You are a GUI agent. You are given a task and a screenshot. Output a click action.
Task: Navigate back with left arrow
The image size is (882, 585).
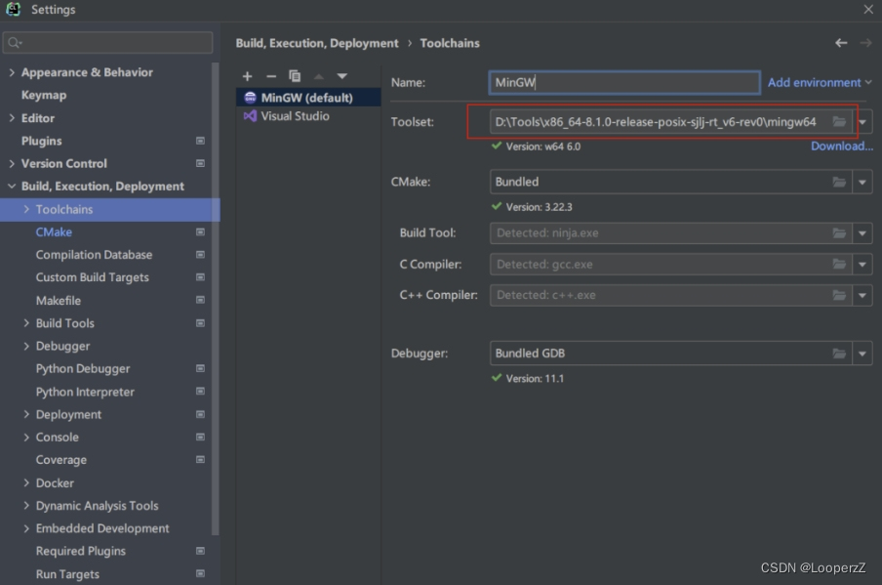coord(841,43)
